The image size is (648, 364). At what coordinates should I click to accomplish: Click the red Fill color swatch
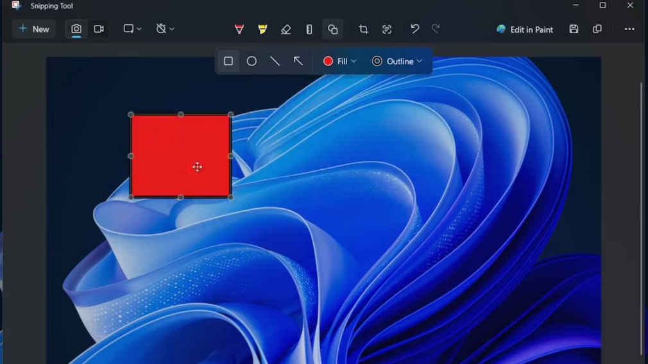328,61
